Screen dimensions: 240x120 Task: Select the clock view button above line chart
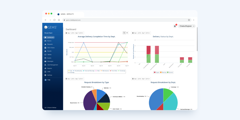pyautogui.click(x=127, y=33)
